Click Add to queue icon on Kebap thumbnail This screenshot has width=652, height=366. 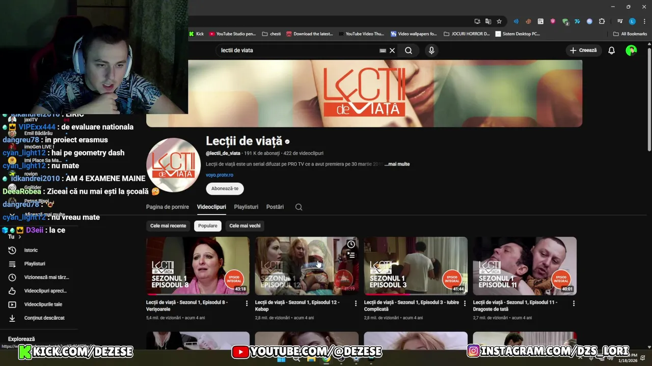[x=351, y=255]
